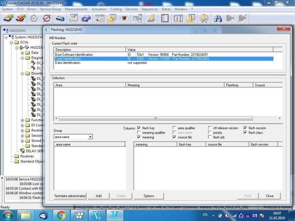Image resolution: width=295 pixels, height=221 pixels.
Task: Collapse the Downloads tree folder
Action: coord(22,74)
